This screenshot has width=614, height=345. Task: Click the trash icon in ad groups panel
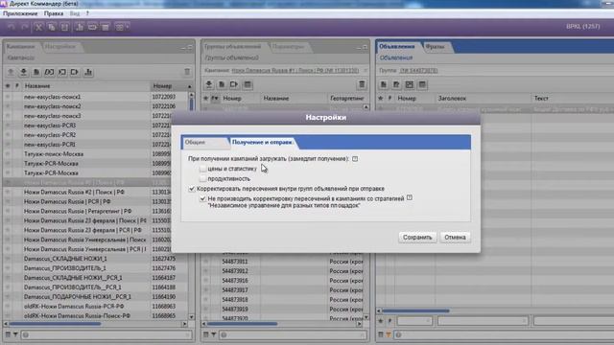tap(362, 84)
